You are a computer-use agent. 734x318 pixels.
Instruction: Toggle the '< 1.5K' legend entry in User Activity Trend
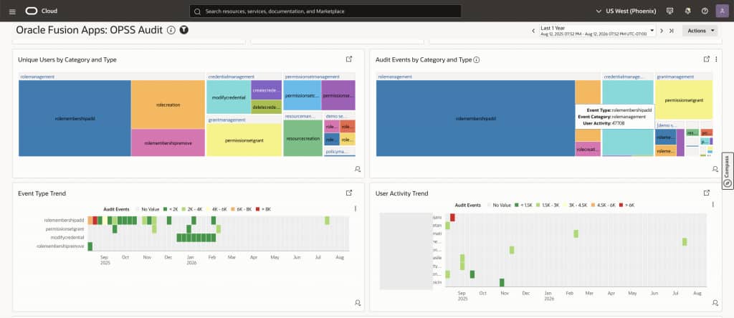(524, 205)
